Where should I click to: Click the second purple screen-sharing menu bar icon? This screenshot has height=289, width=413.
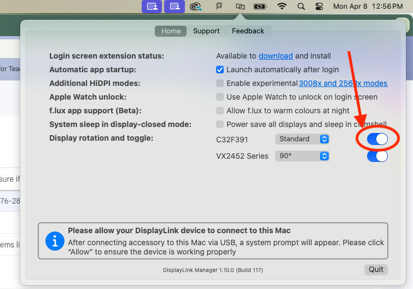174,7
